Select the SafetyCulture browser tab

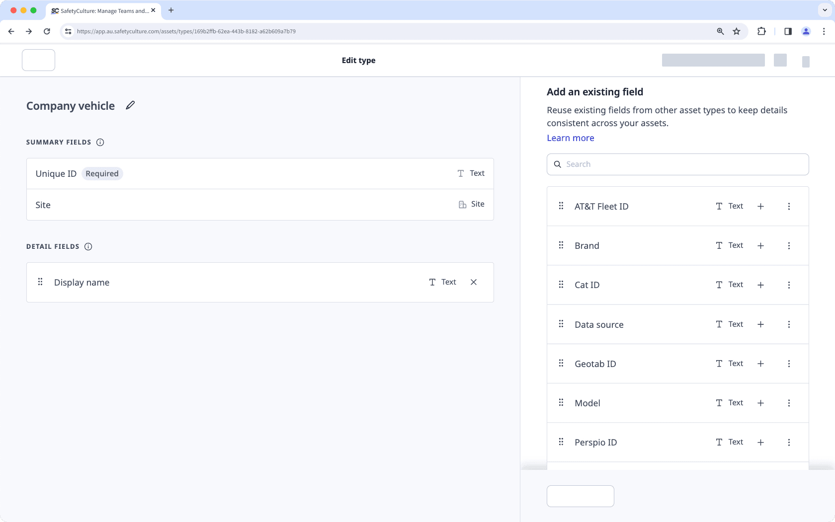99,10
